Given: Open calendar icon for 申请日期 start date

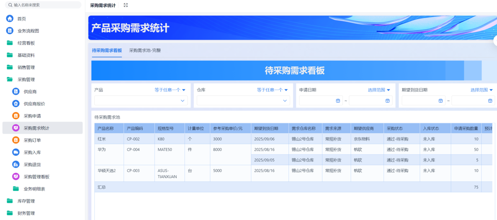Looking at the screenshot, I should click(x=338, y=101).
